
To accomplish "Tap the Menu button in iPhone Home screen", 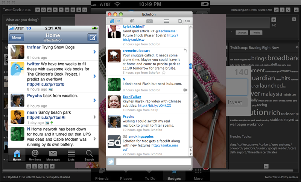I will point(17,37).
